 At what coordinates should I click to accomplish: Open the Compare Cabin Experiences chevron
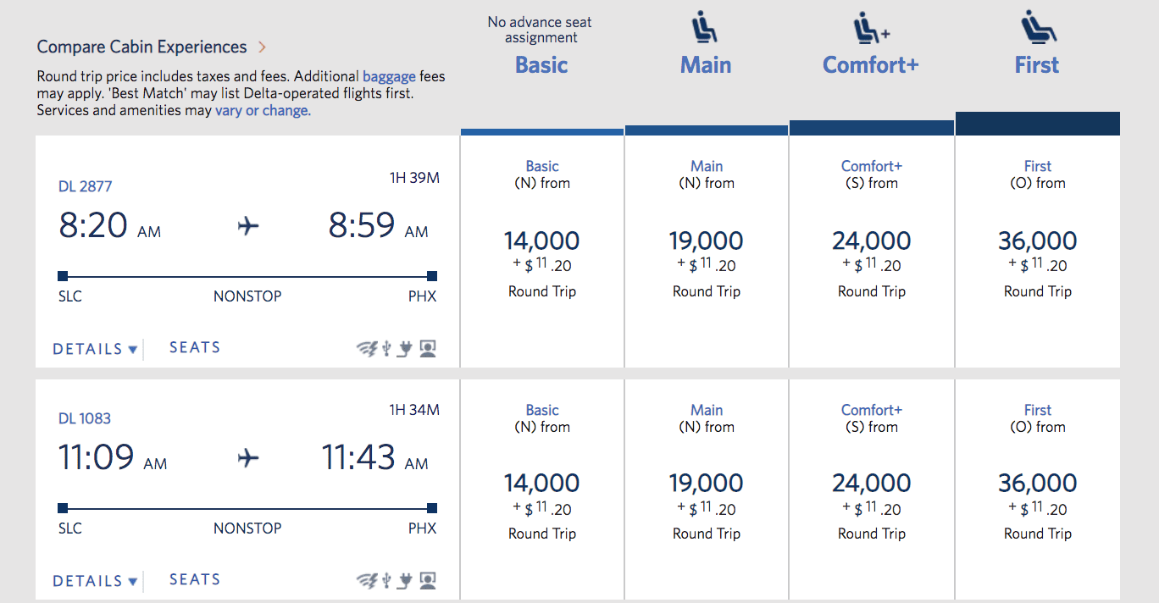point(262,47)
